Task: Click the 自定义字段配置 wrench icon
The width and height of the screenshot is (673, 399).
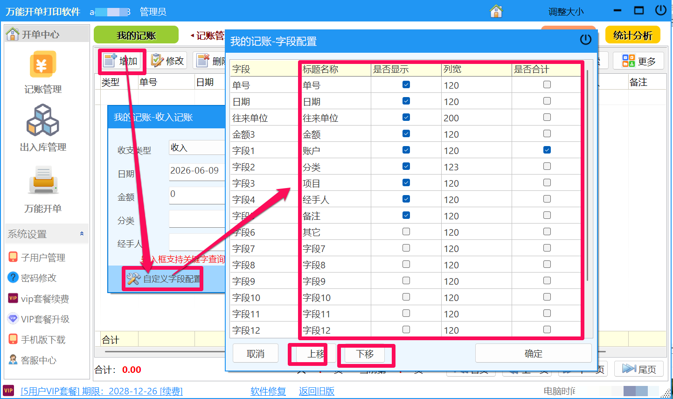Action: [x=133, y=279]
